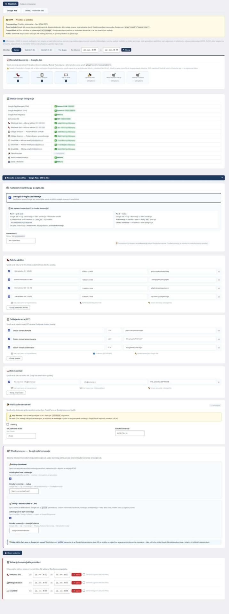Screen dimensions: 229x614
Task: Click the WooCommerce nakupi cart icon card
Action: [114, 75]
